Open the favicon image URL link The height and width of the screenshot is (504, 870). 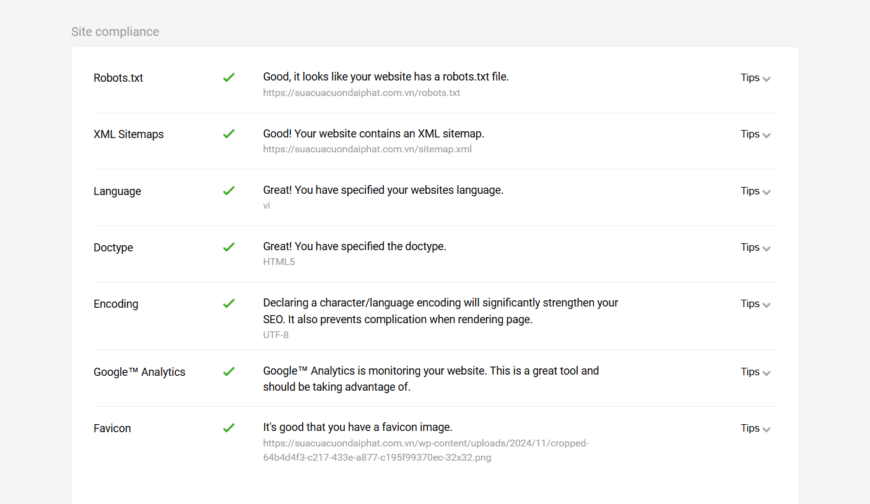[x=426, y=451]
